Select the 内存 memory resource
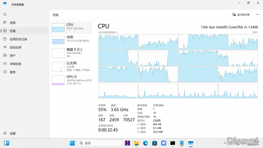 (71, 39)
